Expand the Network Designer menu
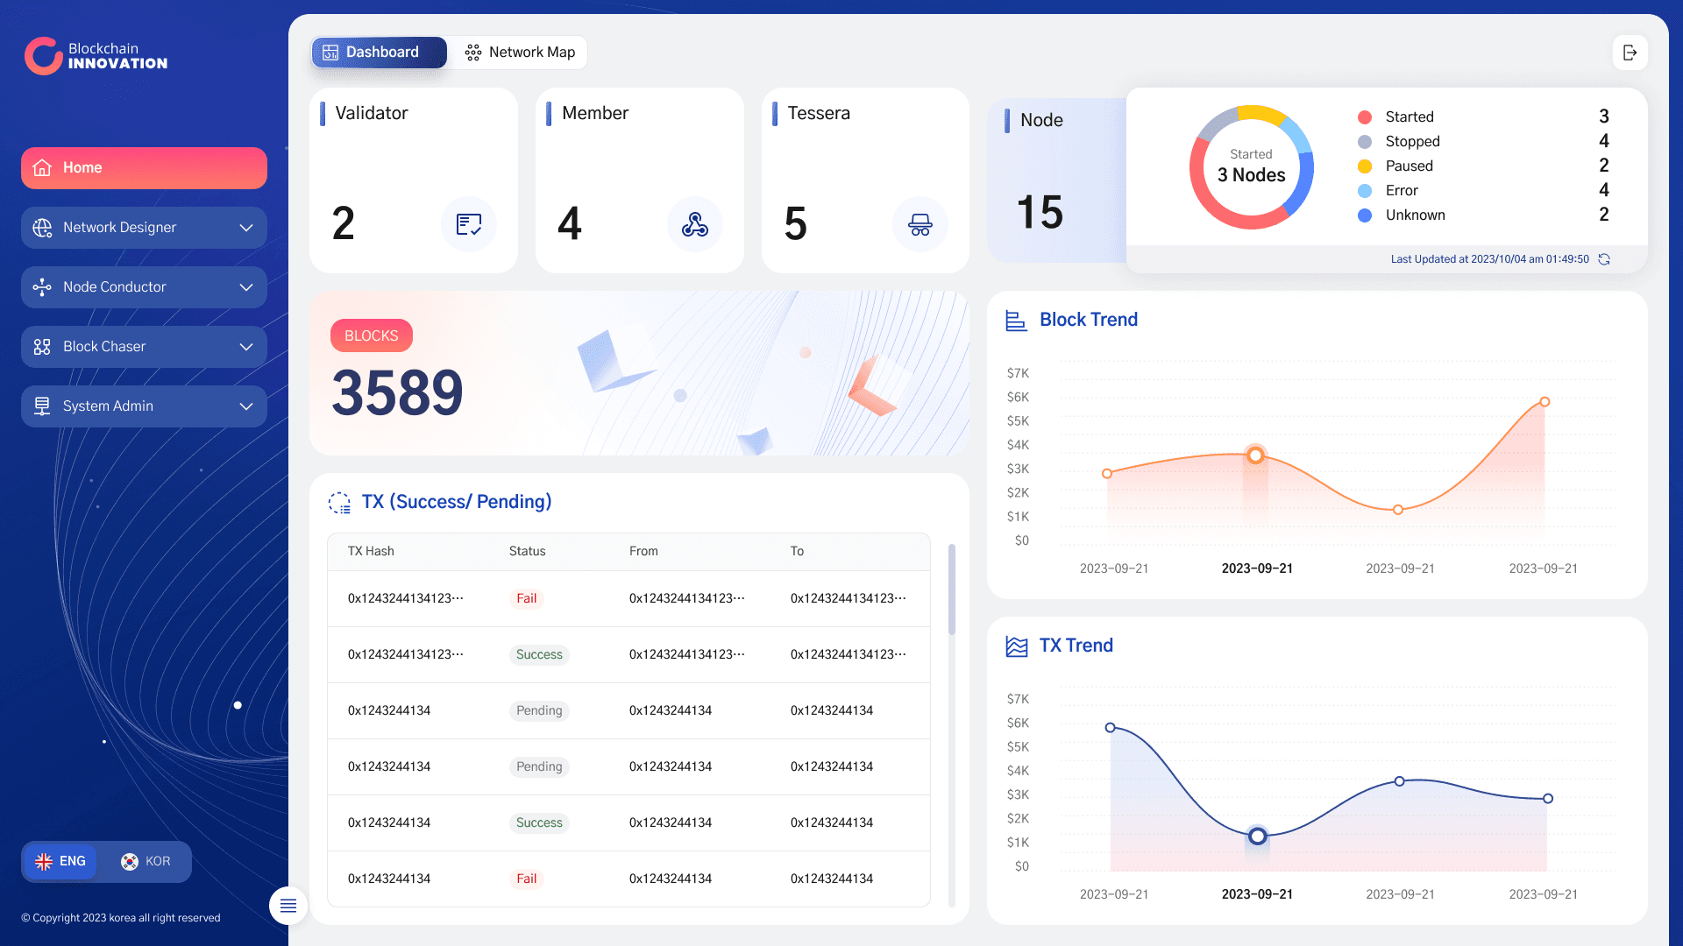This screenshot has width=1683, height=946. pyautogui.click(x=144, y=228)
